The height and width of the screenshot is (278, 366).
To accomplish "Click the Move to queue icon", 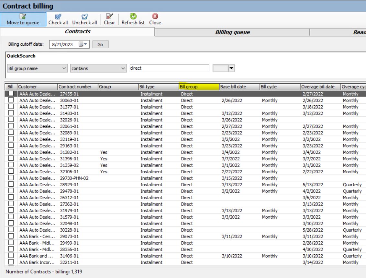I will [x=23, y=16].
